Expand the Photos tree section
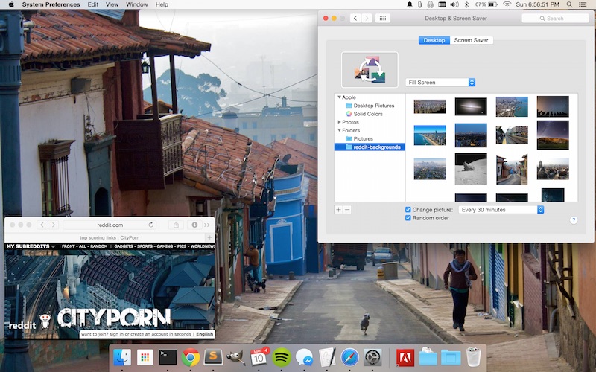The height and width of the screenshot is (372, 596). click(339, 122)
